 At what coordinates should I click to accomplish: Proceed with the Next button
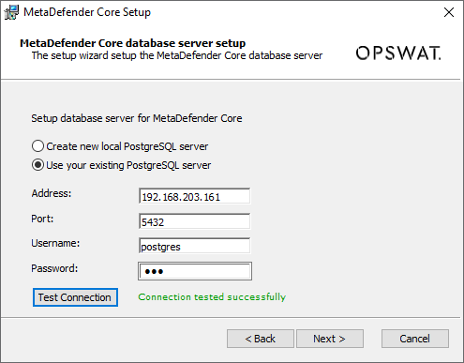point(330,339)
